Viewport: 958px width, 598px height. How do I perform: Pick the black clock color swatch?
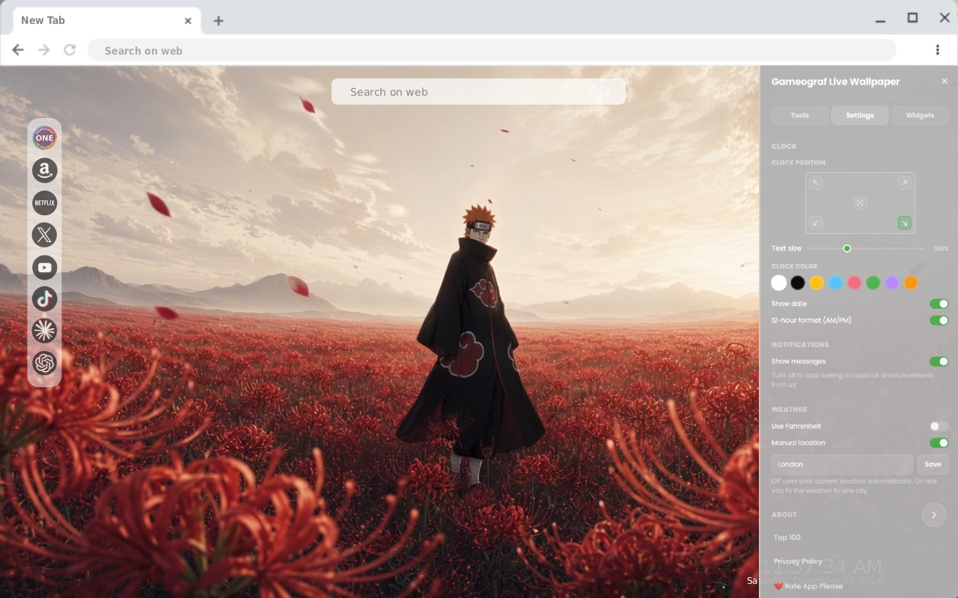pos(798,283)
